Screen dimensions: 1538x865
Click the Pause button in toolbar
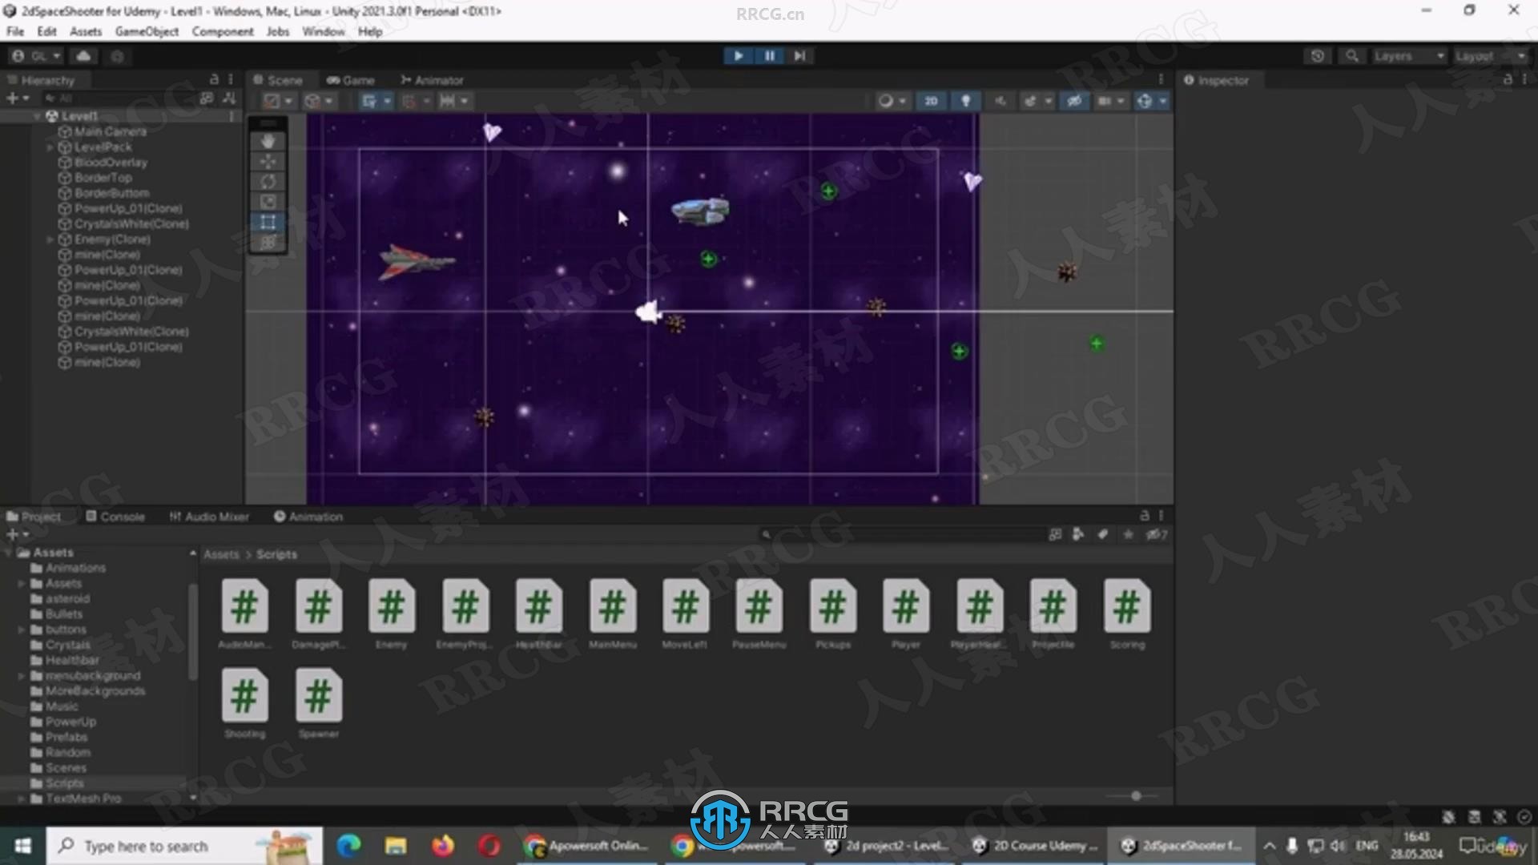(x=769, y=55)
